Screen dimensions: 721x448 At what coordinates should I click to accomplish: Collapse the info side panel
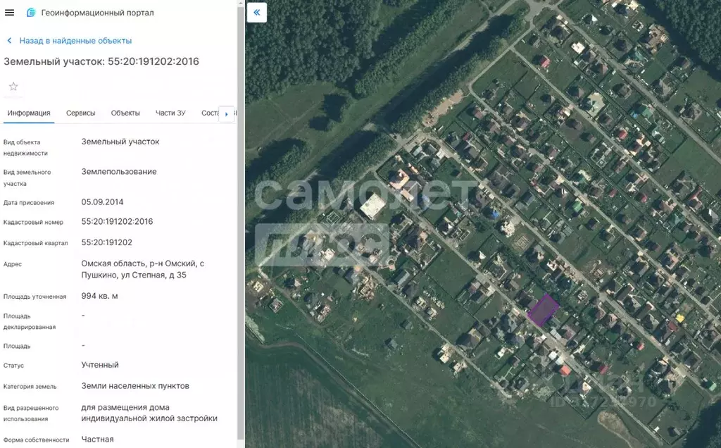click(257, 13)
